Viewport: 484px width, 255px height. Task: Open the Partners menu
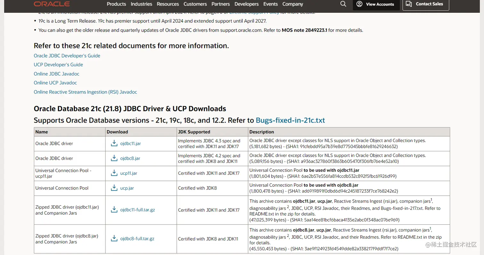click(221, 4)
